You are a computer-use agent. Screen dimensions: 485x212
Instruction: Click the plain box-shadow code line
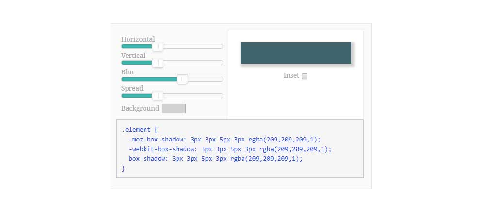coord(216,159)
